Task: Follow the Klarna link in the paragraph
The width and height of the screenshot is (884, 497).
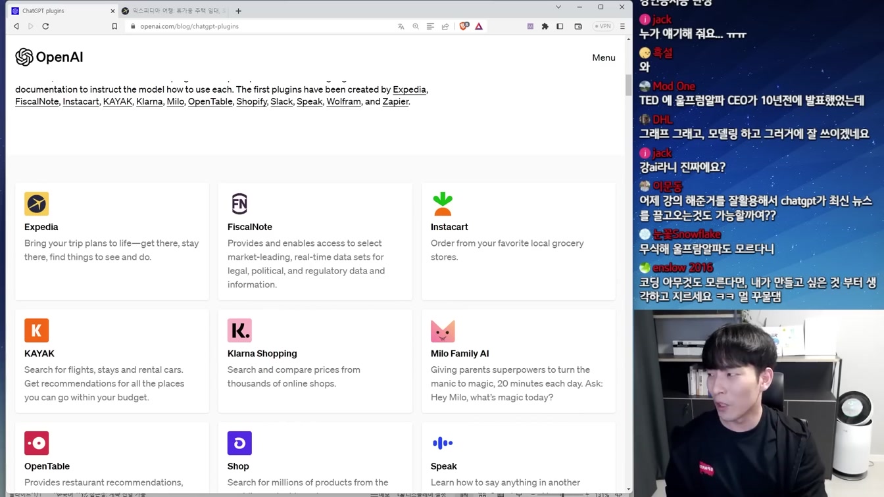Action: [149, 101]
